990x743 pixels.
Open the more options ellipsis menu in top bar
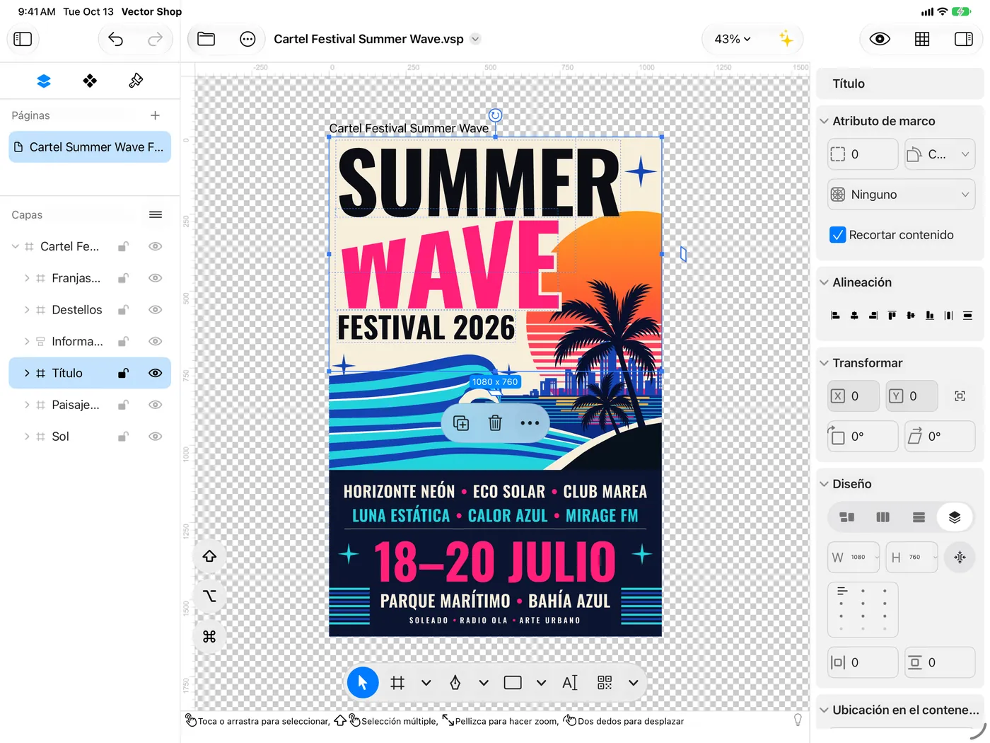[x=248, y=39]
